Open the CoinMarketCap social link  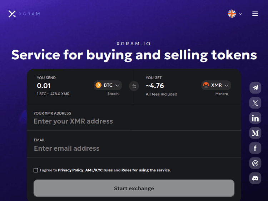coord(255,163)
